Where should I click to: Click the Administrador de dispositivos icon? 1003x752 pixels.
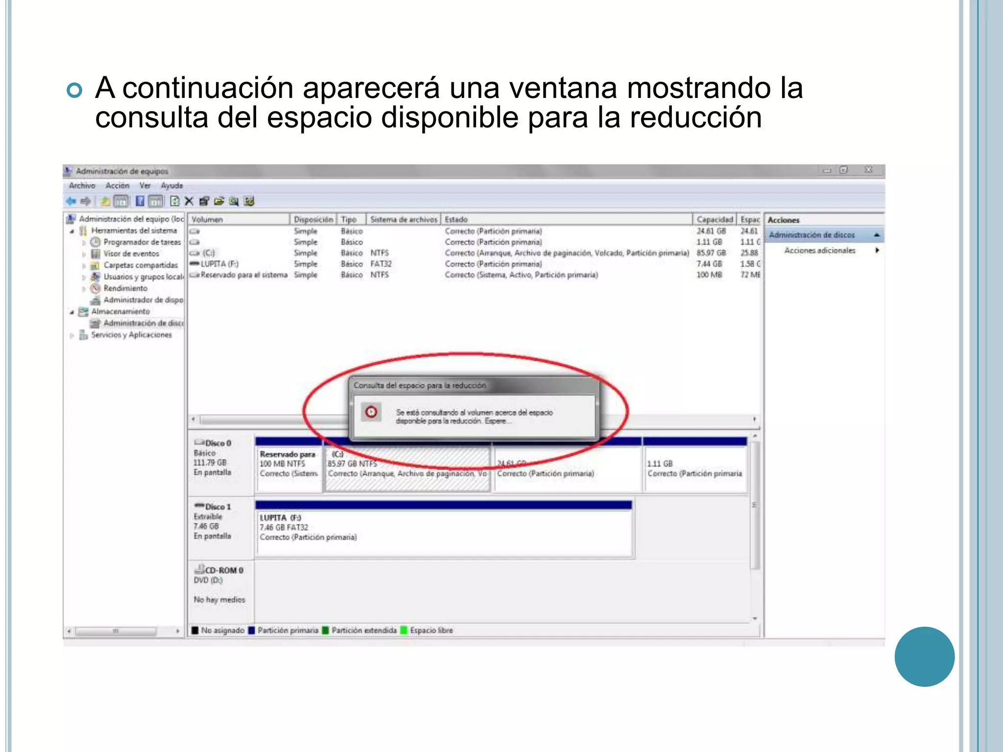click(x=96, y=300)
